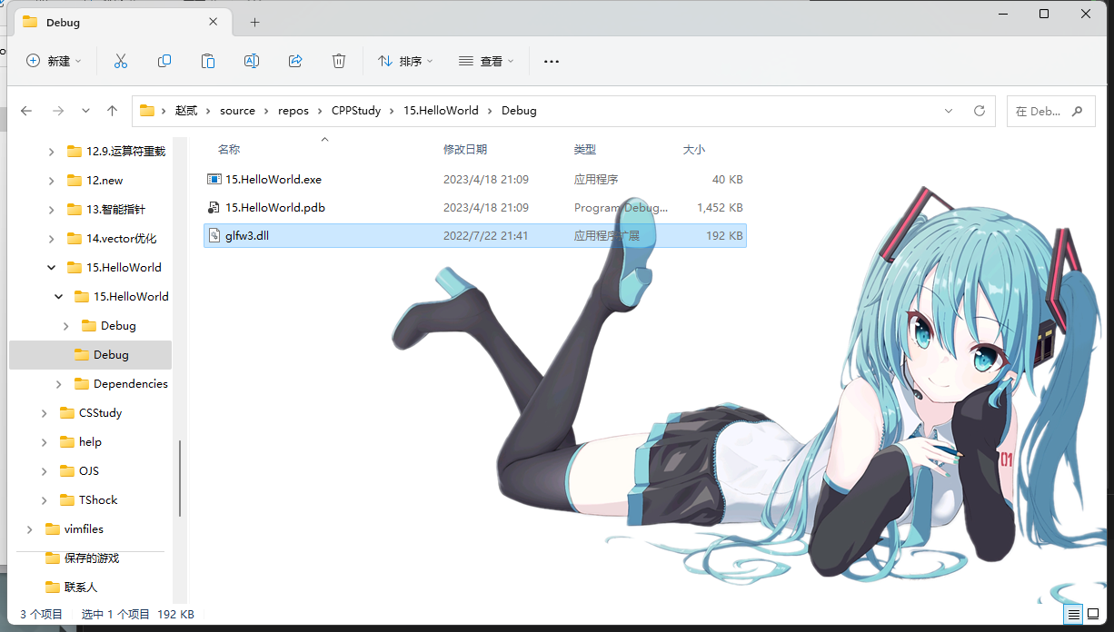1114x632 pixels.
Task: Click CPPStudy in the address breadcrumb
Action: [x=355, y=111]
